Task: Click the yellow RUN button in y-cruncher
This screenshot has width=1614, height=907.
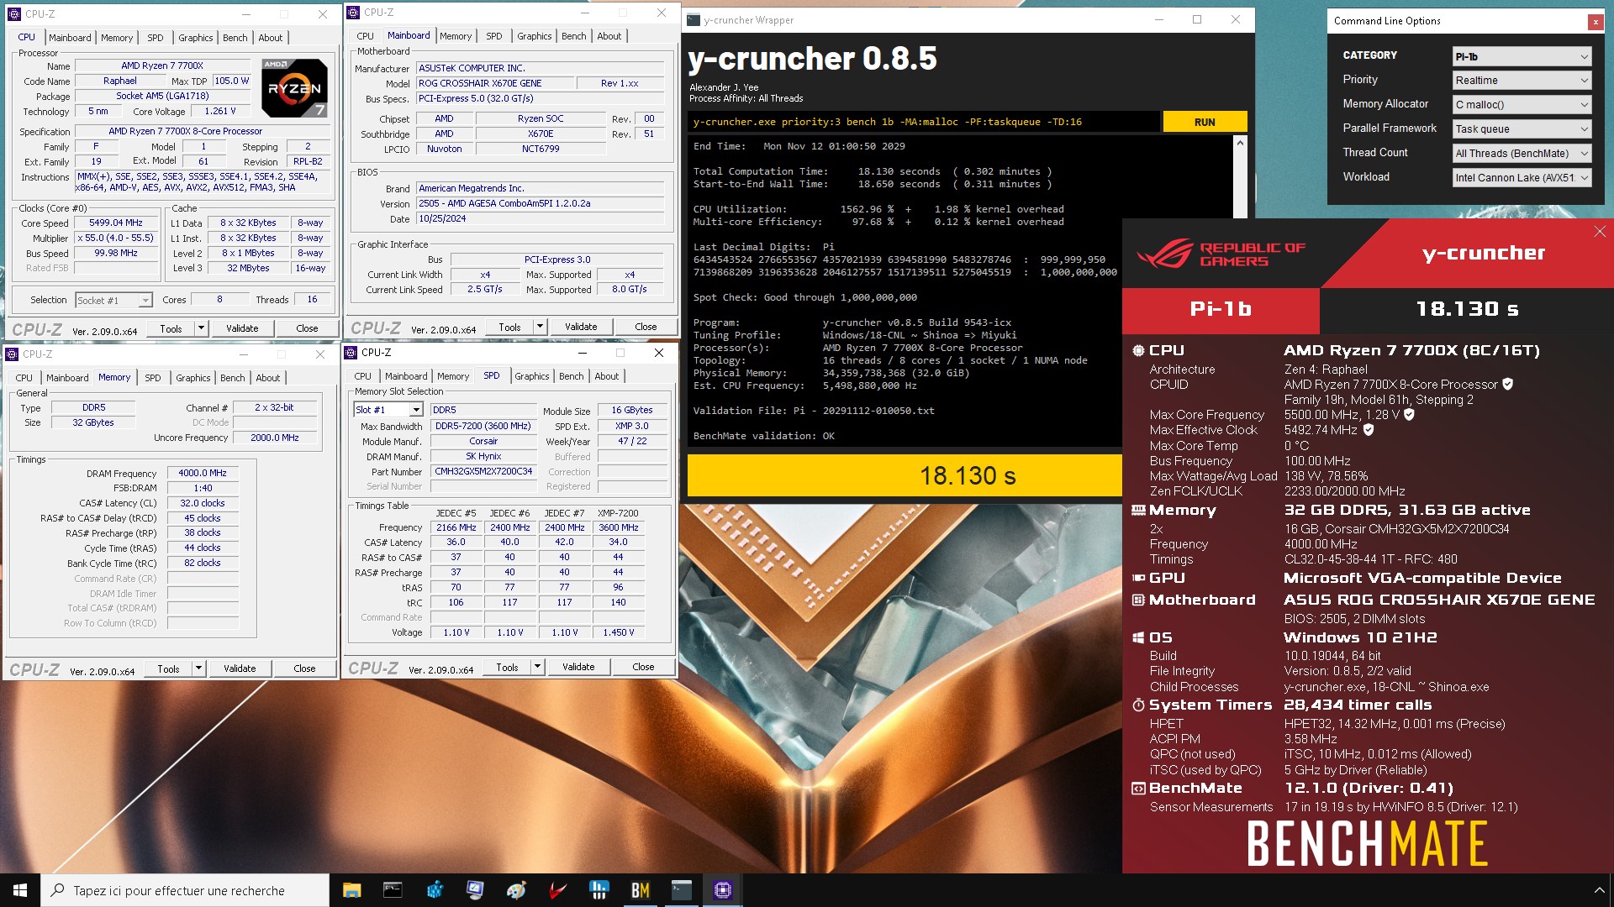Action: point(1204,122)
